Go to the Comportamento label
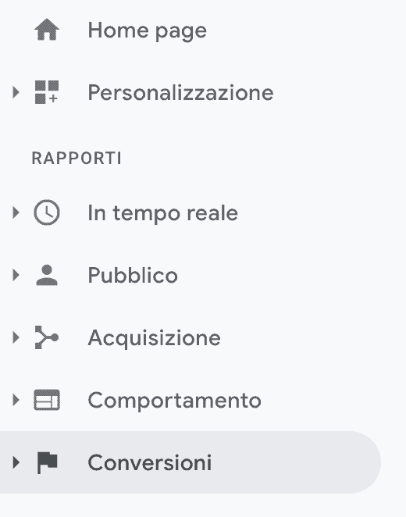The width and height of the screenshot is (406, 517). pyautogui.click(x=174, y=401)
